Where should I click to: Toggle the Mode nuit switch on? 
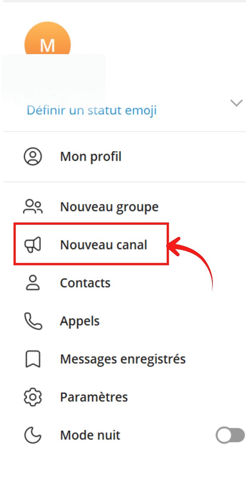(x=229, y=435)
